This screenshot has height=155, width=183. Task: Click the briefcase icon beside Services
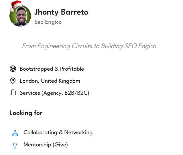(13, 93)
